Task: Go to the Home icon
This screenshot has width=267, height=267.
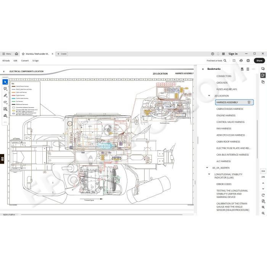Action: (x=16, y=54)
